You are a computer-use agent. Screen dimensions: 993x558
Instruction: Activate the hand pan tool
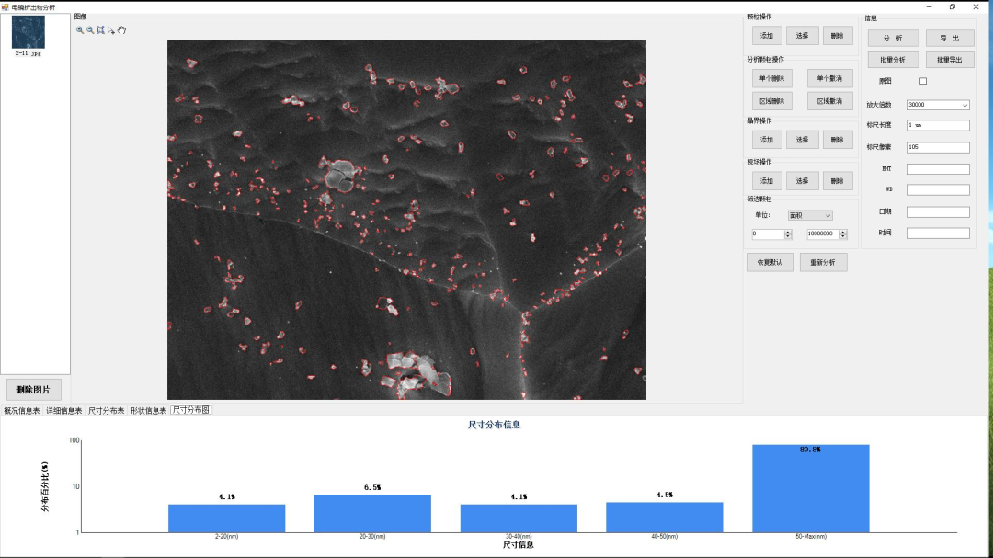tap(121, 30)
